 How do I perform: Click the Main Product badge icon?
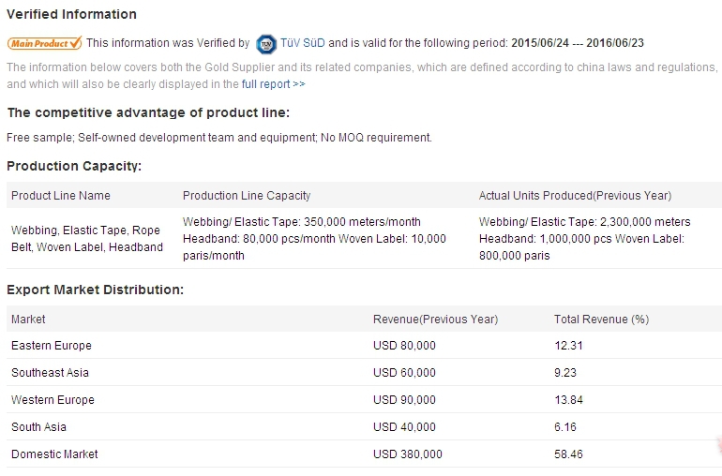coord(44,43)
